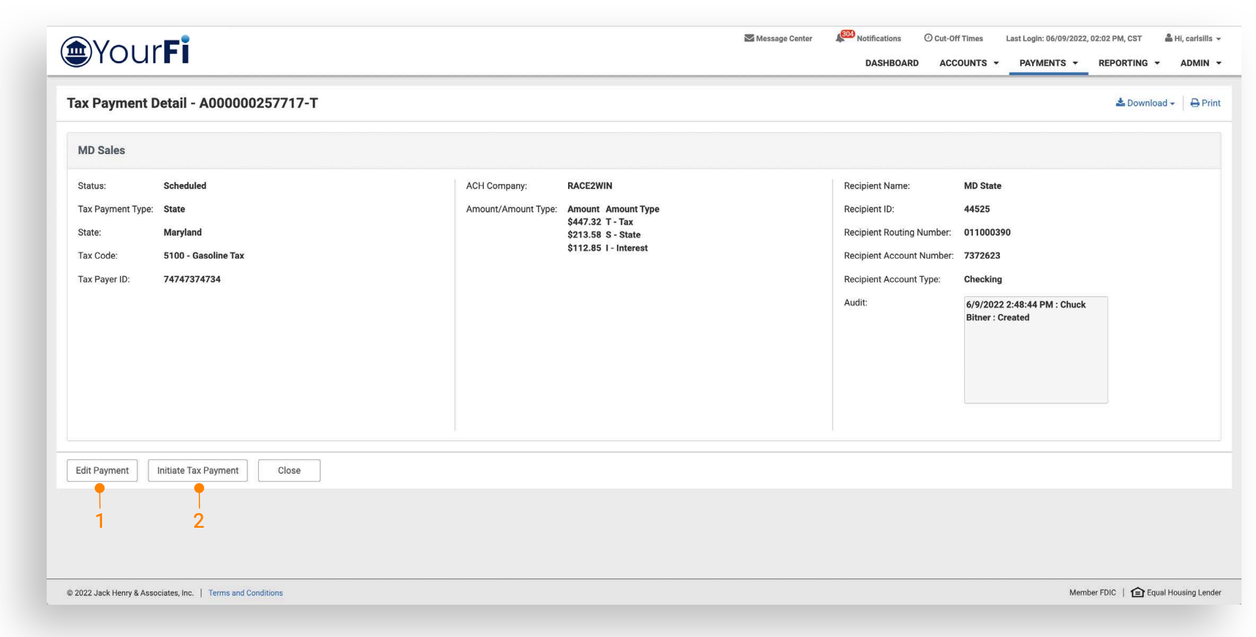Screen dimensions: 1256x637
Task: Click the red 304 notifications badge
Action: click(847, 34)
